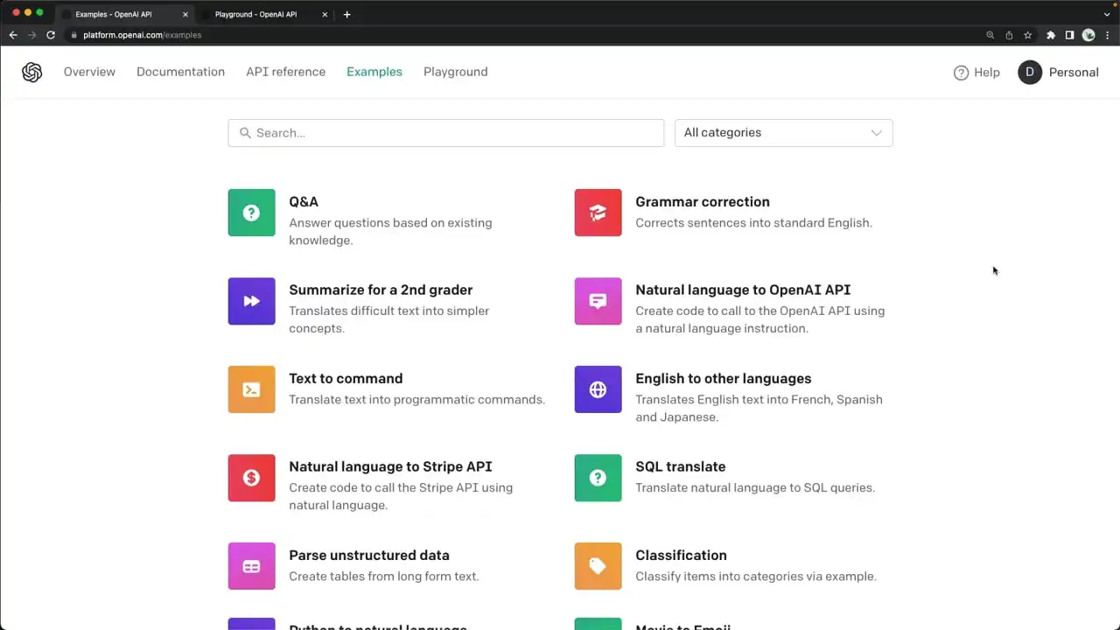
Task: Switch to the Examples - OpenAI API tab
Action: 125,14
